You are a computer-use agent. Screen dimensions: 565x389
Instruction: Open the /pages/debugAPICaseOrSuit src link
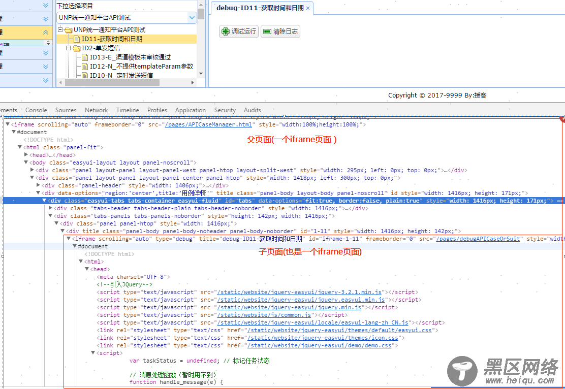478,239
